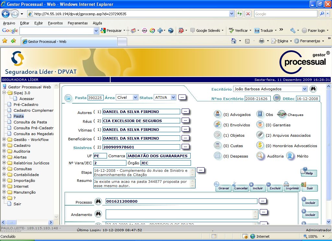Open the Status ATIVA dropdown
This screenshot has height=241, width=332.
173,97
